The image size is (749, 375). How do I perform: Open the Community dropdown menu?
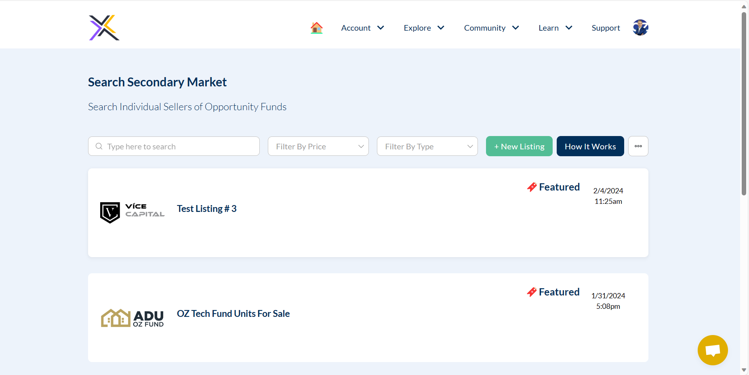coord(491,28)
